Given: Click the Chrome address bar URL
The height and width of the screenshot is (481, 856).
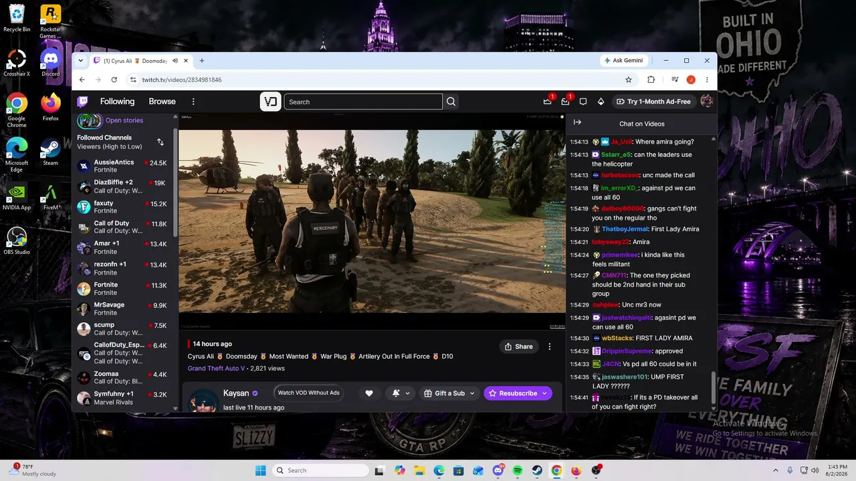Looking at the screenshot, I should [182, 79].
